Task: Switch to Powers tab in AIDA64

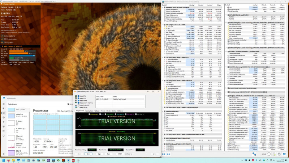Action: coord(103,111)
